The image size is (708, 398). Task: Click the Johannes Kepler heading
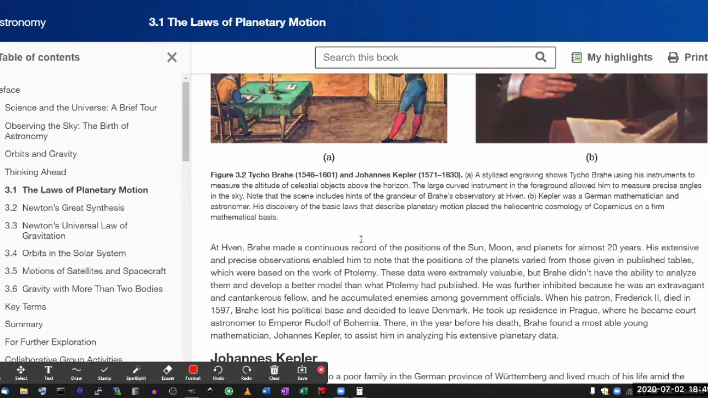click(x=264, y=358)
